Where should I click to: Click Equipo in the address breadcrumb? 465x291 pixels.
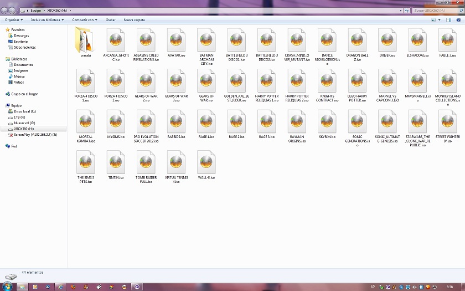pos(36,11)
